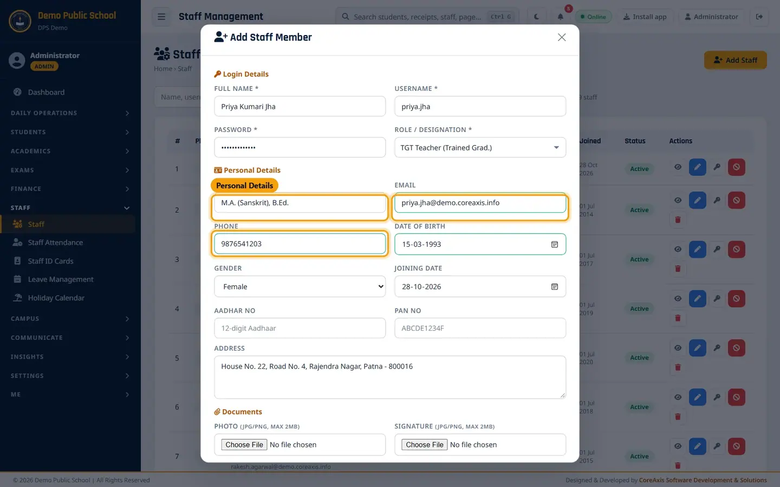780x487 pixels.
Task: Reset password with key icon in row 2
Action: click(717, 200)
